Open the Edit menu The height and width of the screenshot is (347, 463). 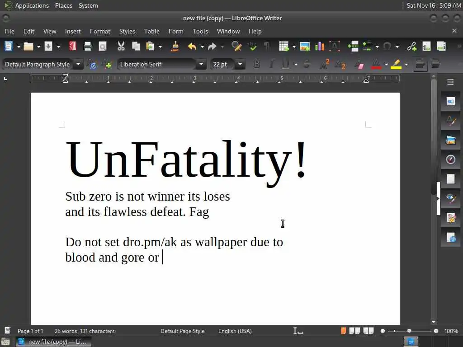click(28, 31)
